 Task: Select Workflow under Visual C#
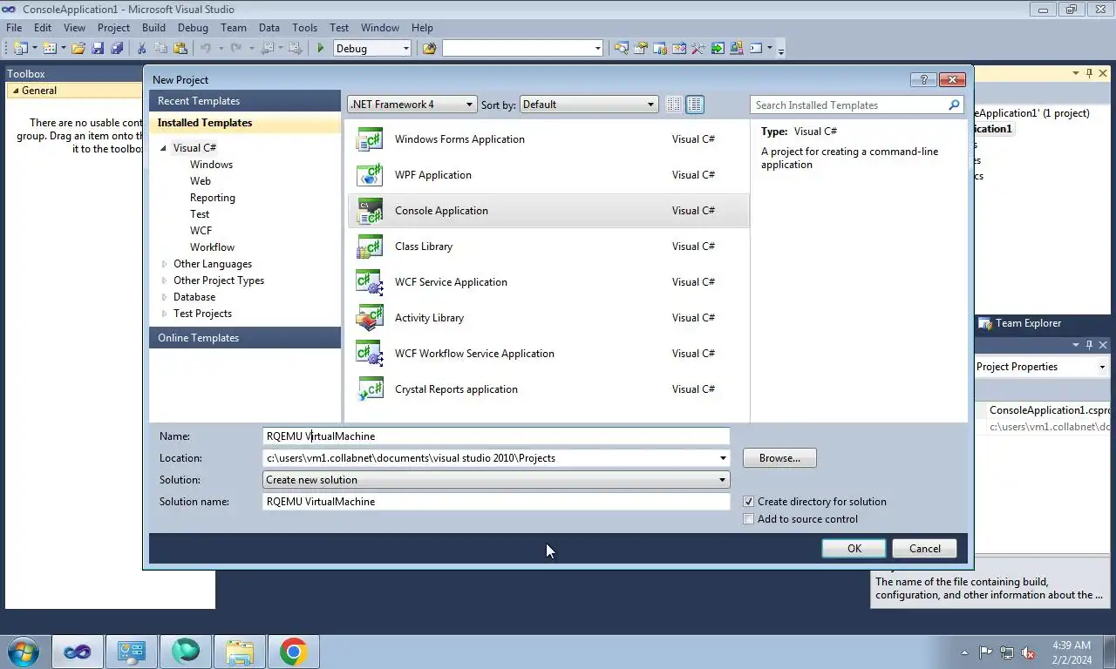pos(212,247)
